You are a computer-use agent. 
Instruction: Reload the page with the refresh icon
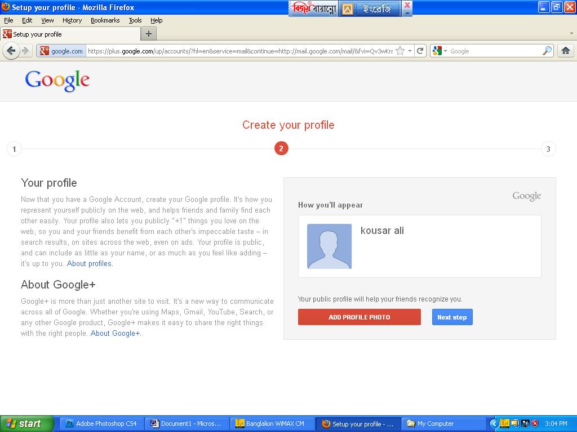coord(420,51)
